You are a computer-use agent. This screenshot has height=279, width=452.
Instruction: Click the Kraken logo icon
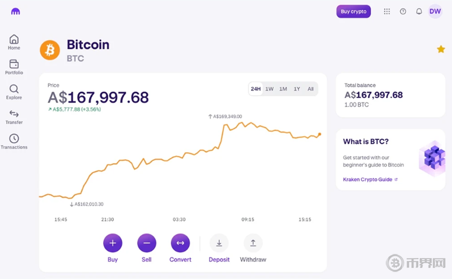pyautogui.click(x=16, y=12)
